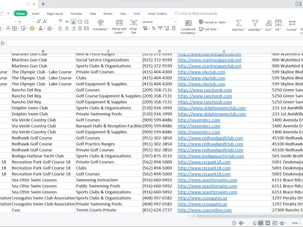This screenshot has width=303, height=227.
Task: Click the Orientation text rotation icon
Action: click(x=101, y=23)
